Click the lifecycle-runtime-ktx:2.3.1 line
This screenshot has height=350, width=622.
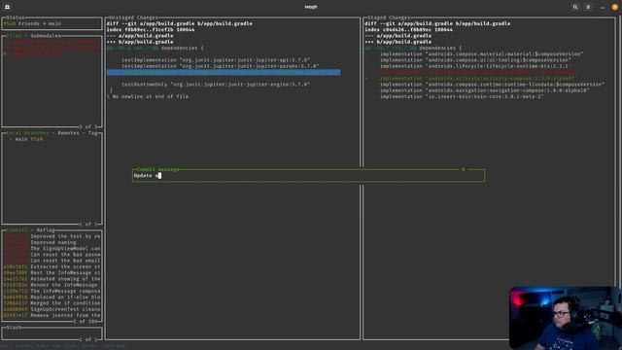tap(475, 66)
